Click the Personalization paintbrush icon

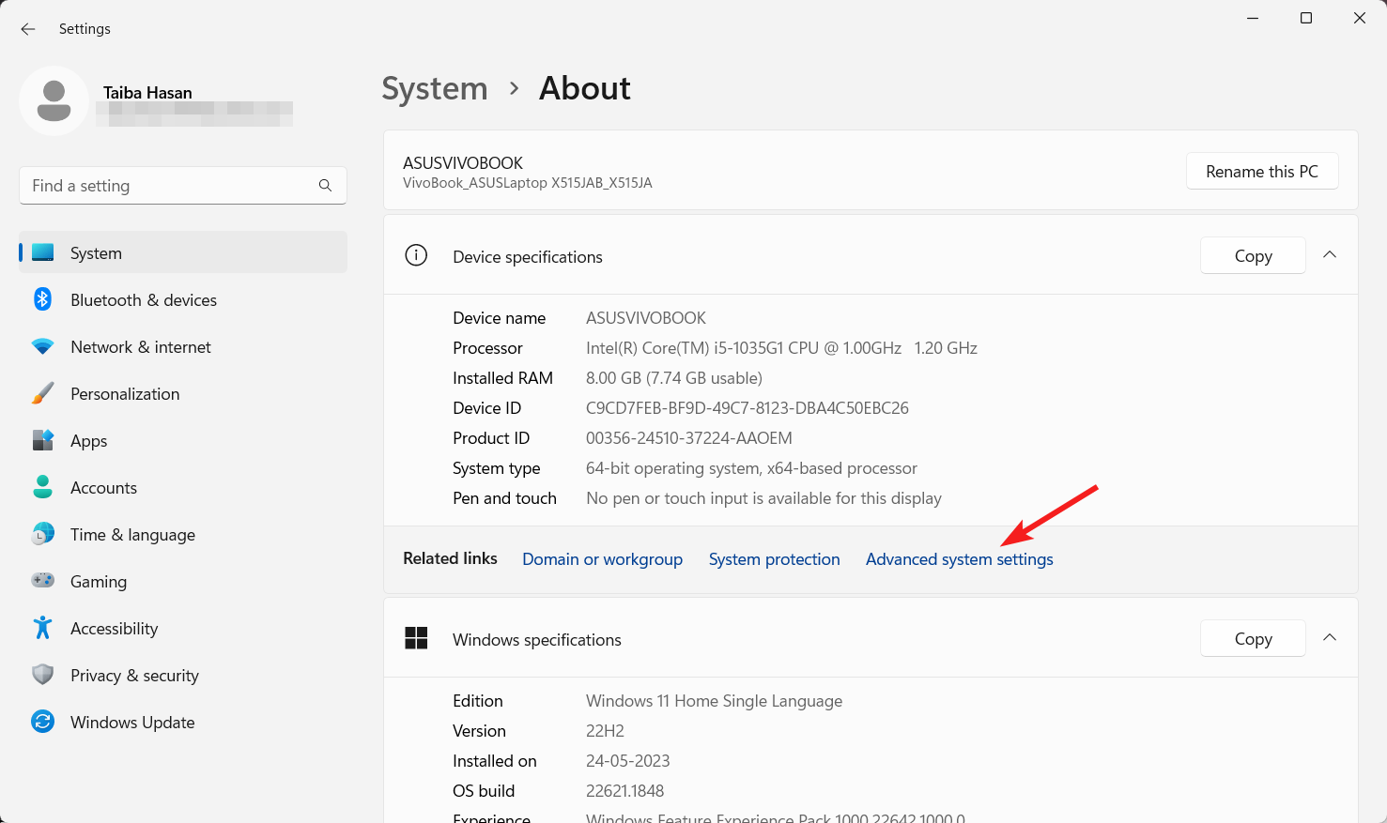point(42,393)
